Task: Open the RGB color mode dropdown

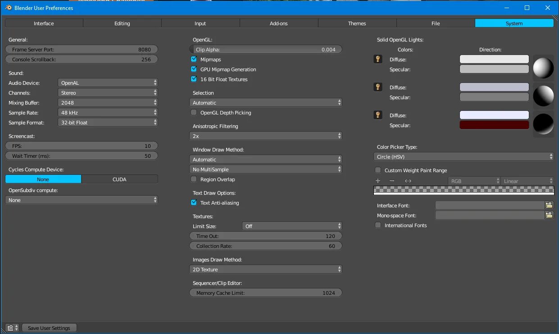Action: click(x=474, y=181)
